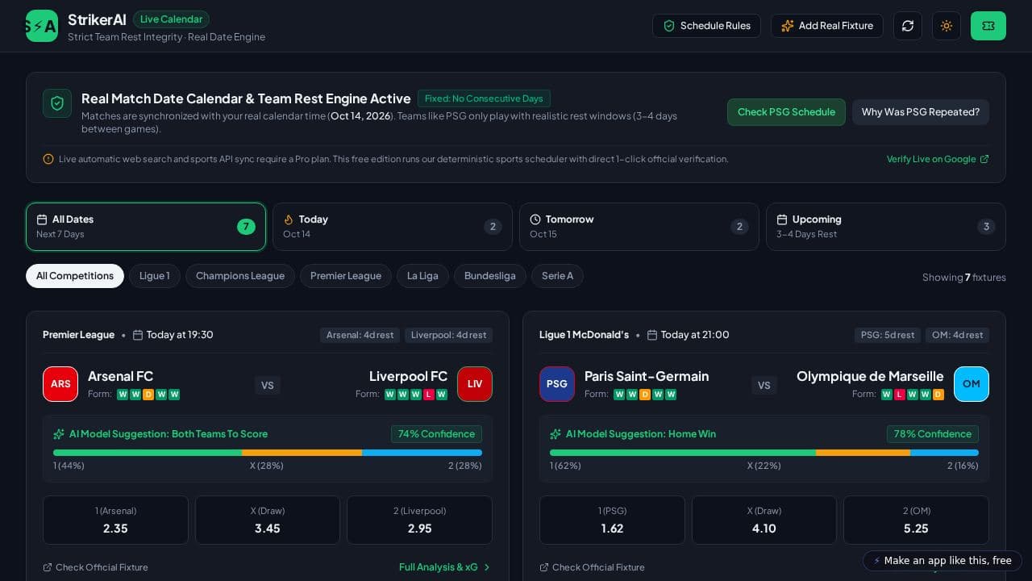
Task: Click Arsenal vs Liverpool probability bar
Action: [268, 453]
